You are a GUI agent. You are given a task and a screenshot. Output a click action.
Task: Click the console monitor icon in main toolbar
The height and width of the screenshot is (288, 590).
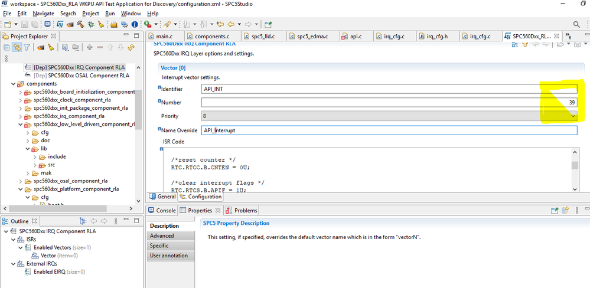click(x=47, y=24)
